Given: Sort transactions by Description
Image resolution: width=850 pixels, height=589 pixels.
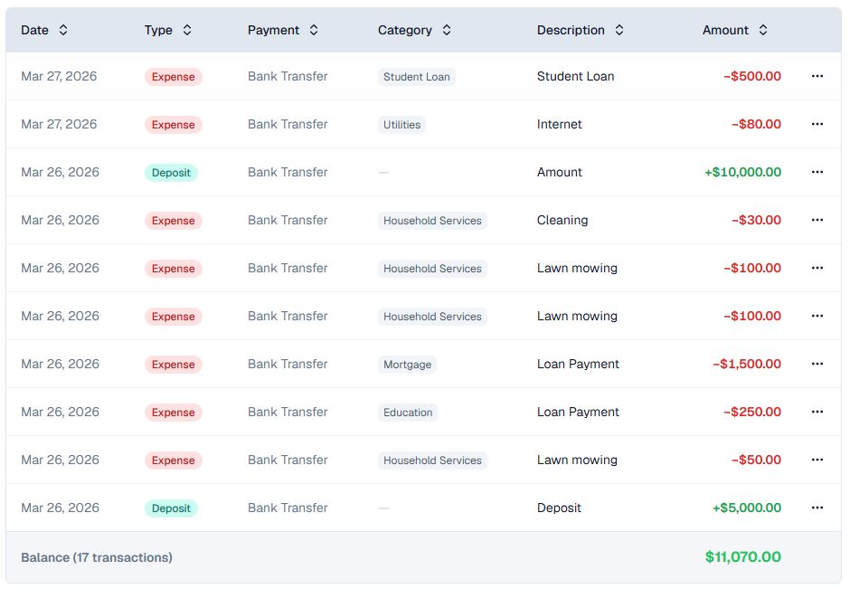Looking at the screenshot, I should pos(619,30).
